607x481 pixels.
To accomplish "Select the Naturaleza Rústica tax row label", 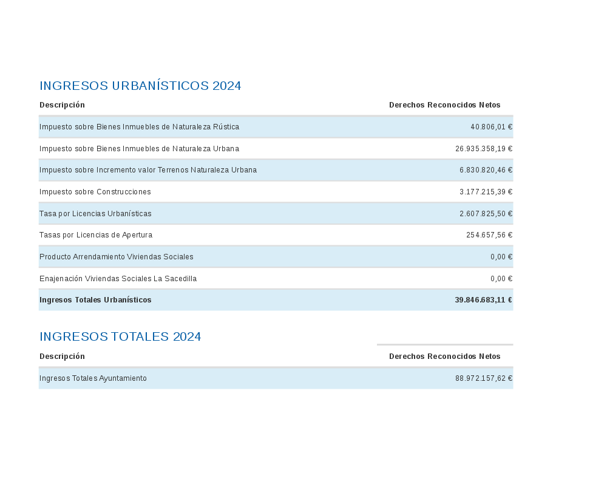I will point(139,127).
